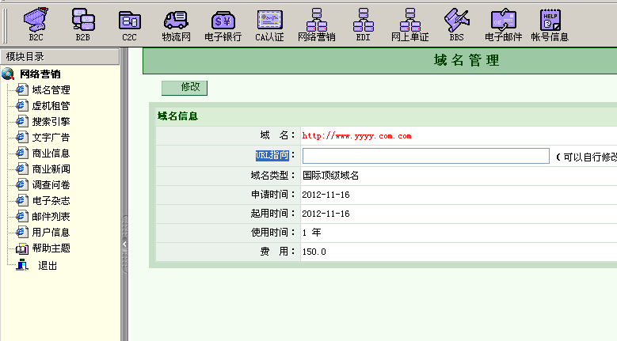Click the page icon beside 文字广告
Image resolution: width=617 pixels, height=341 pixels.
(21, 137)
